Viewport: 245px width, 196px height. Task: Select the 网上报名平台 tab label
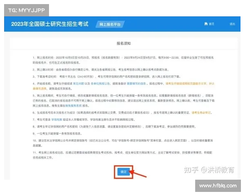(110, 24)
